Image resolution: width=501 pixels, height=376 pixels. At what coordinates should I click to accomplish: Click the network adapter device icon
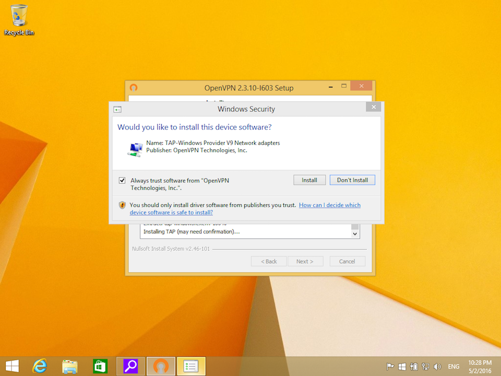[136, 149]
